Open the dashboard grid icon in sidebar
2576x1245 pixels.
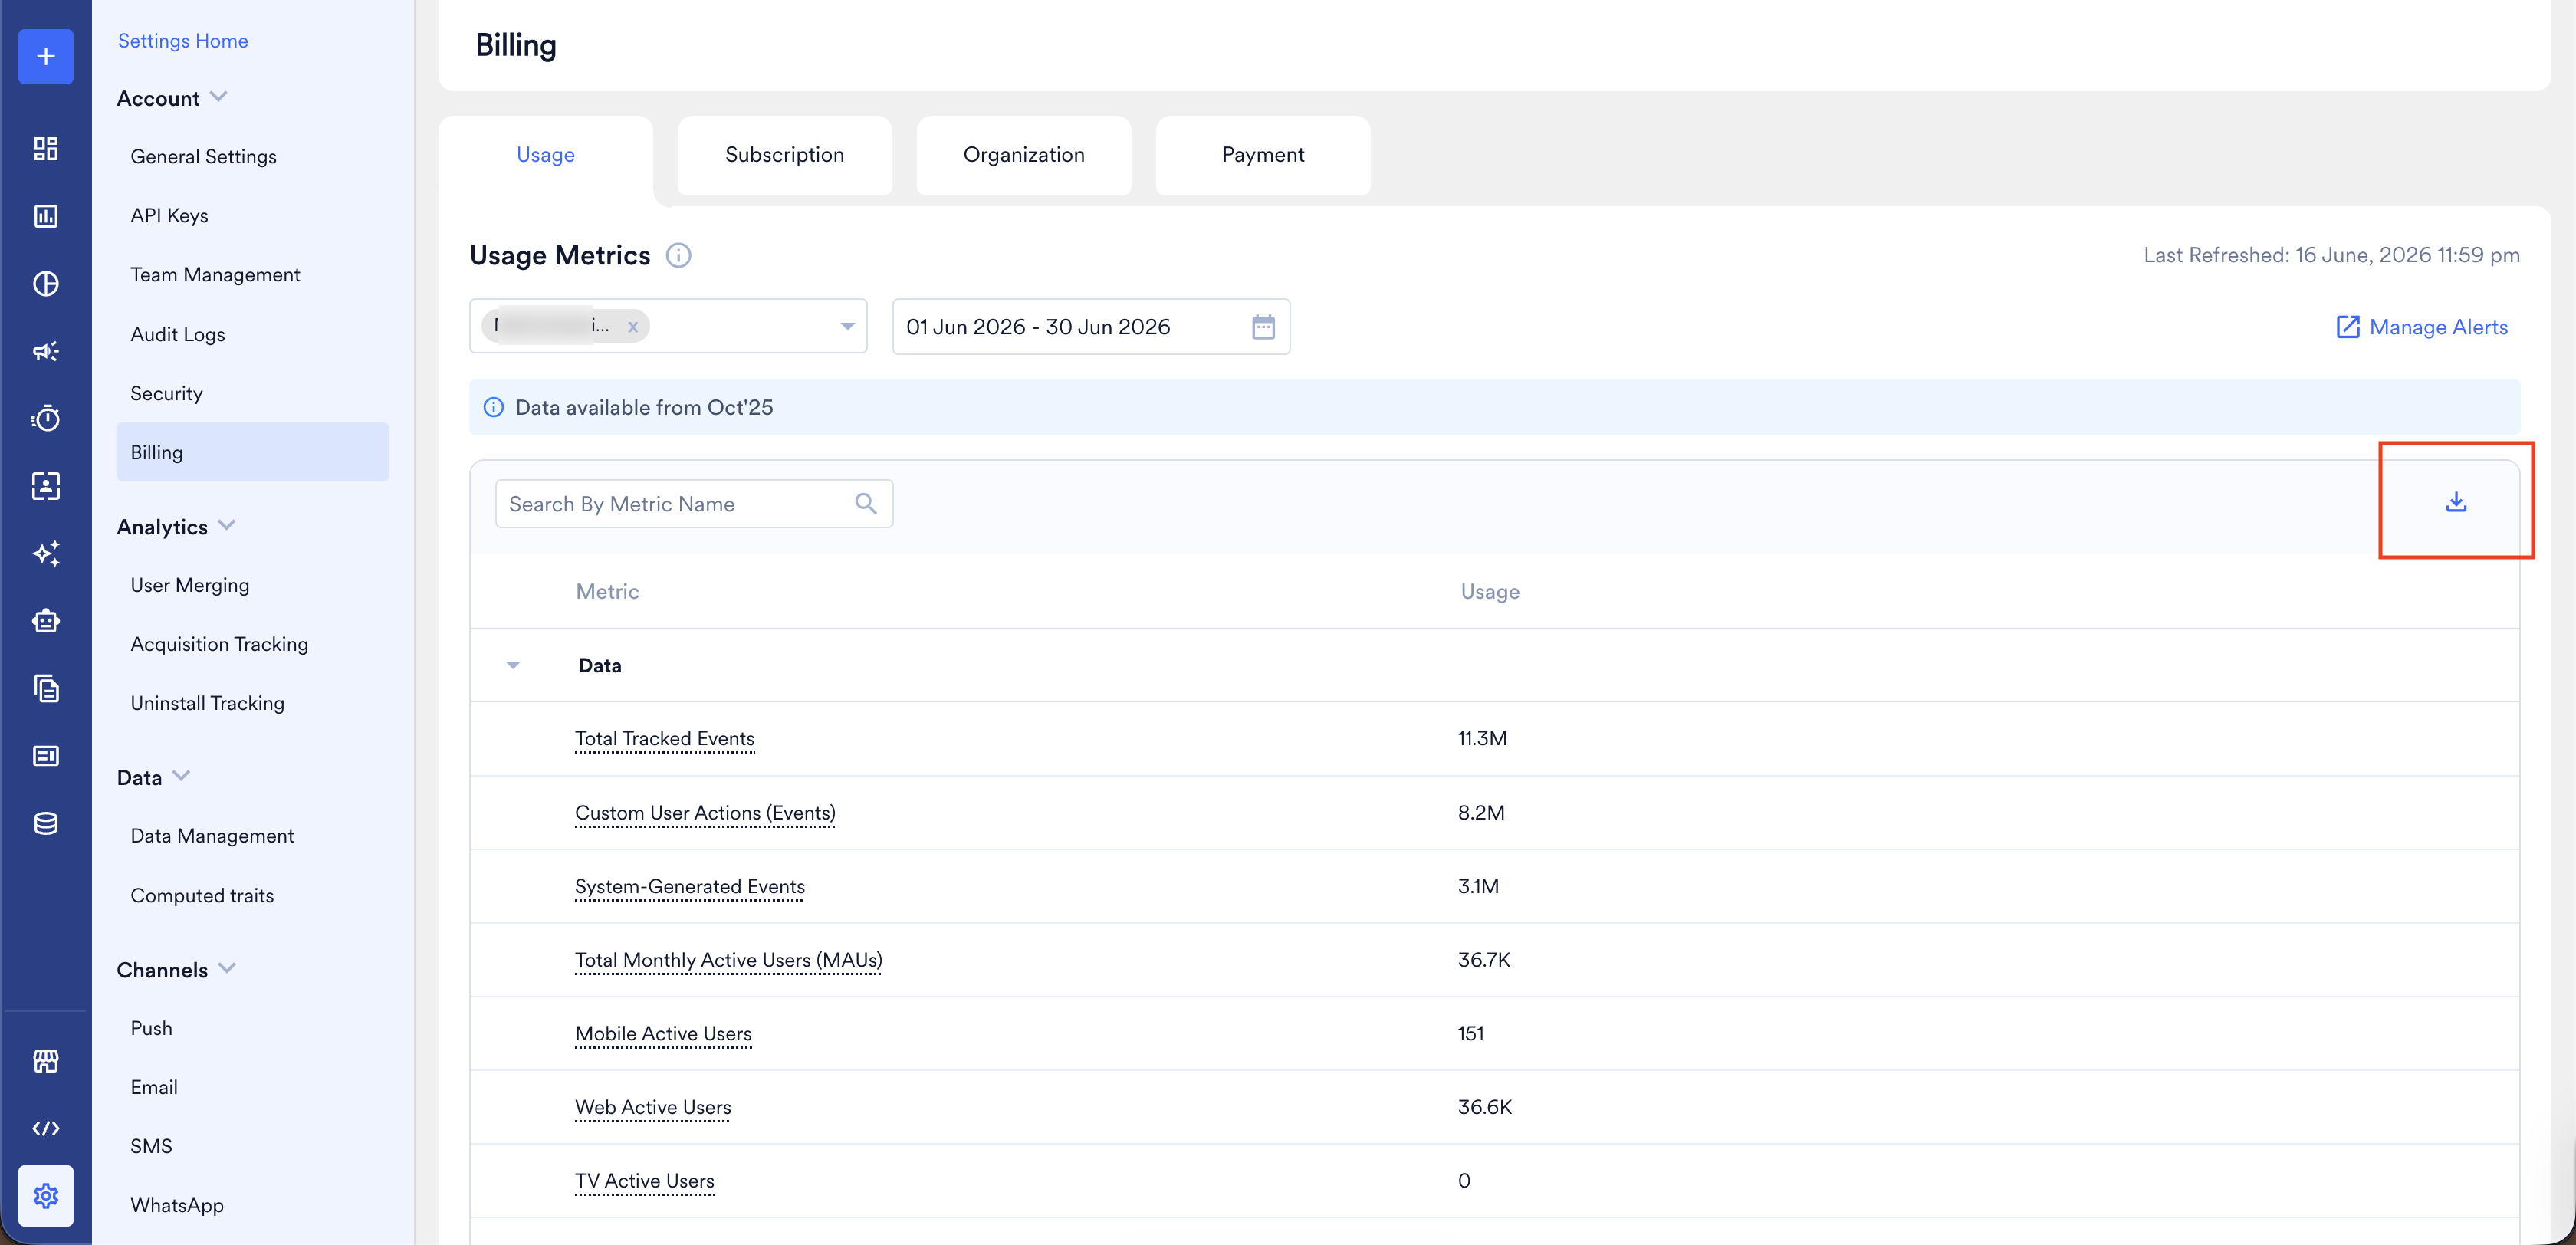click(x=46, y=149)
